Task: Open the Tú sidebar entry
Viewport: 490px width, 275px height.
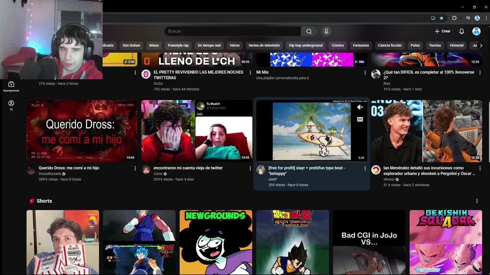Action: click(11, 105)
